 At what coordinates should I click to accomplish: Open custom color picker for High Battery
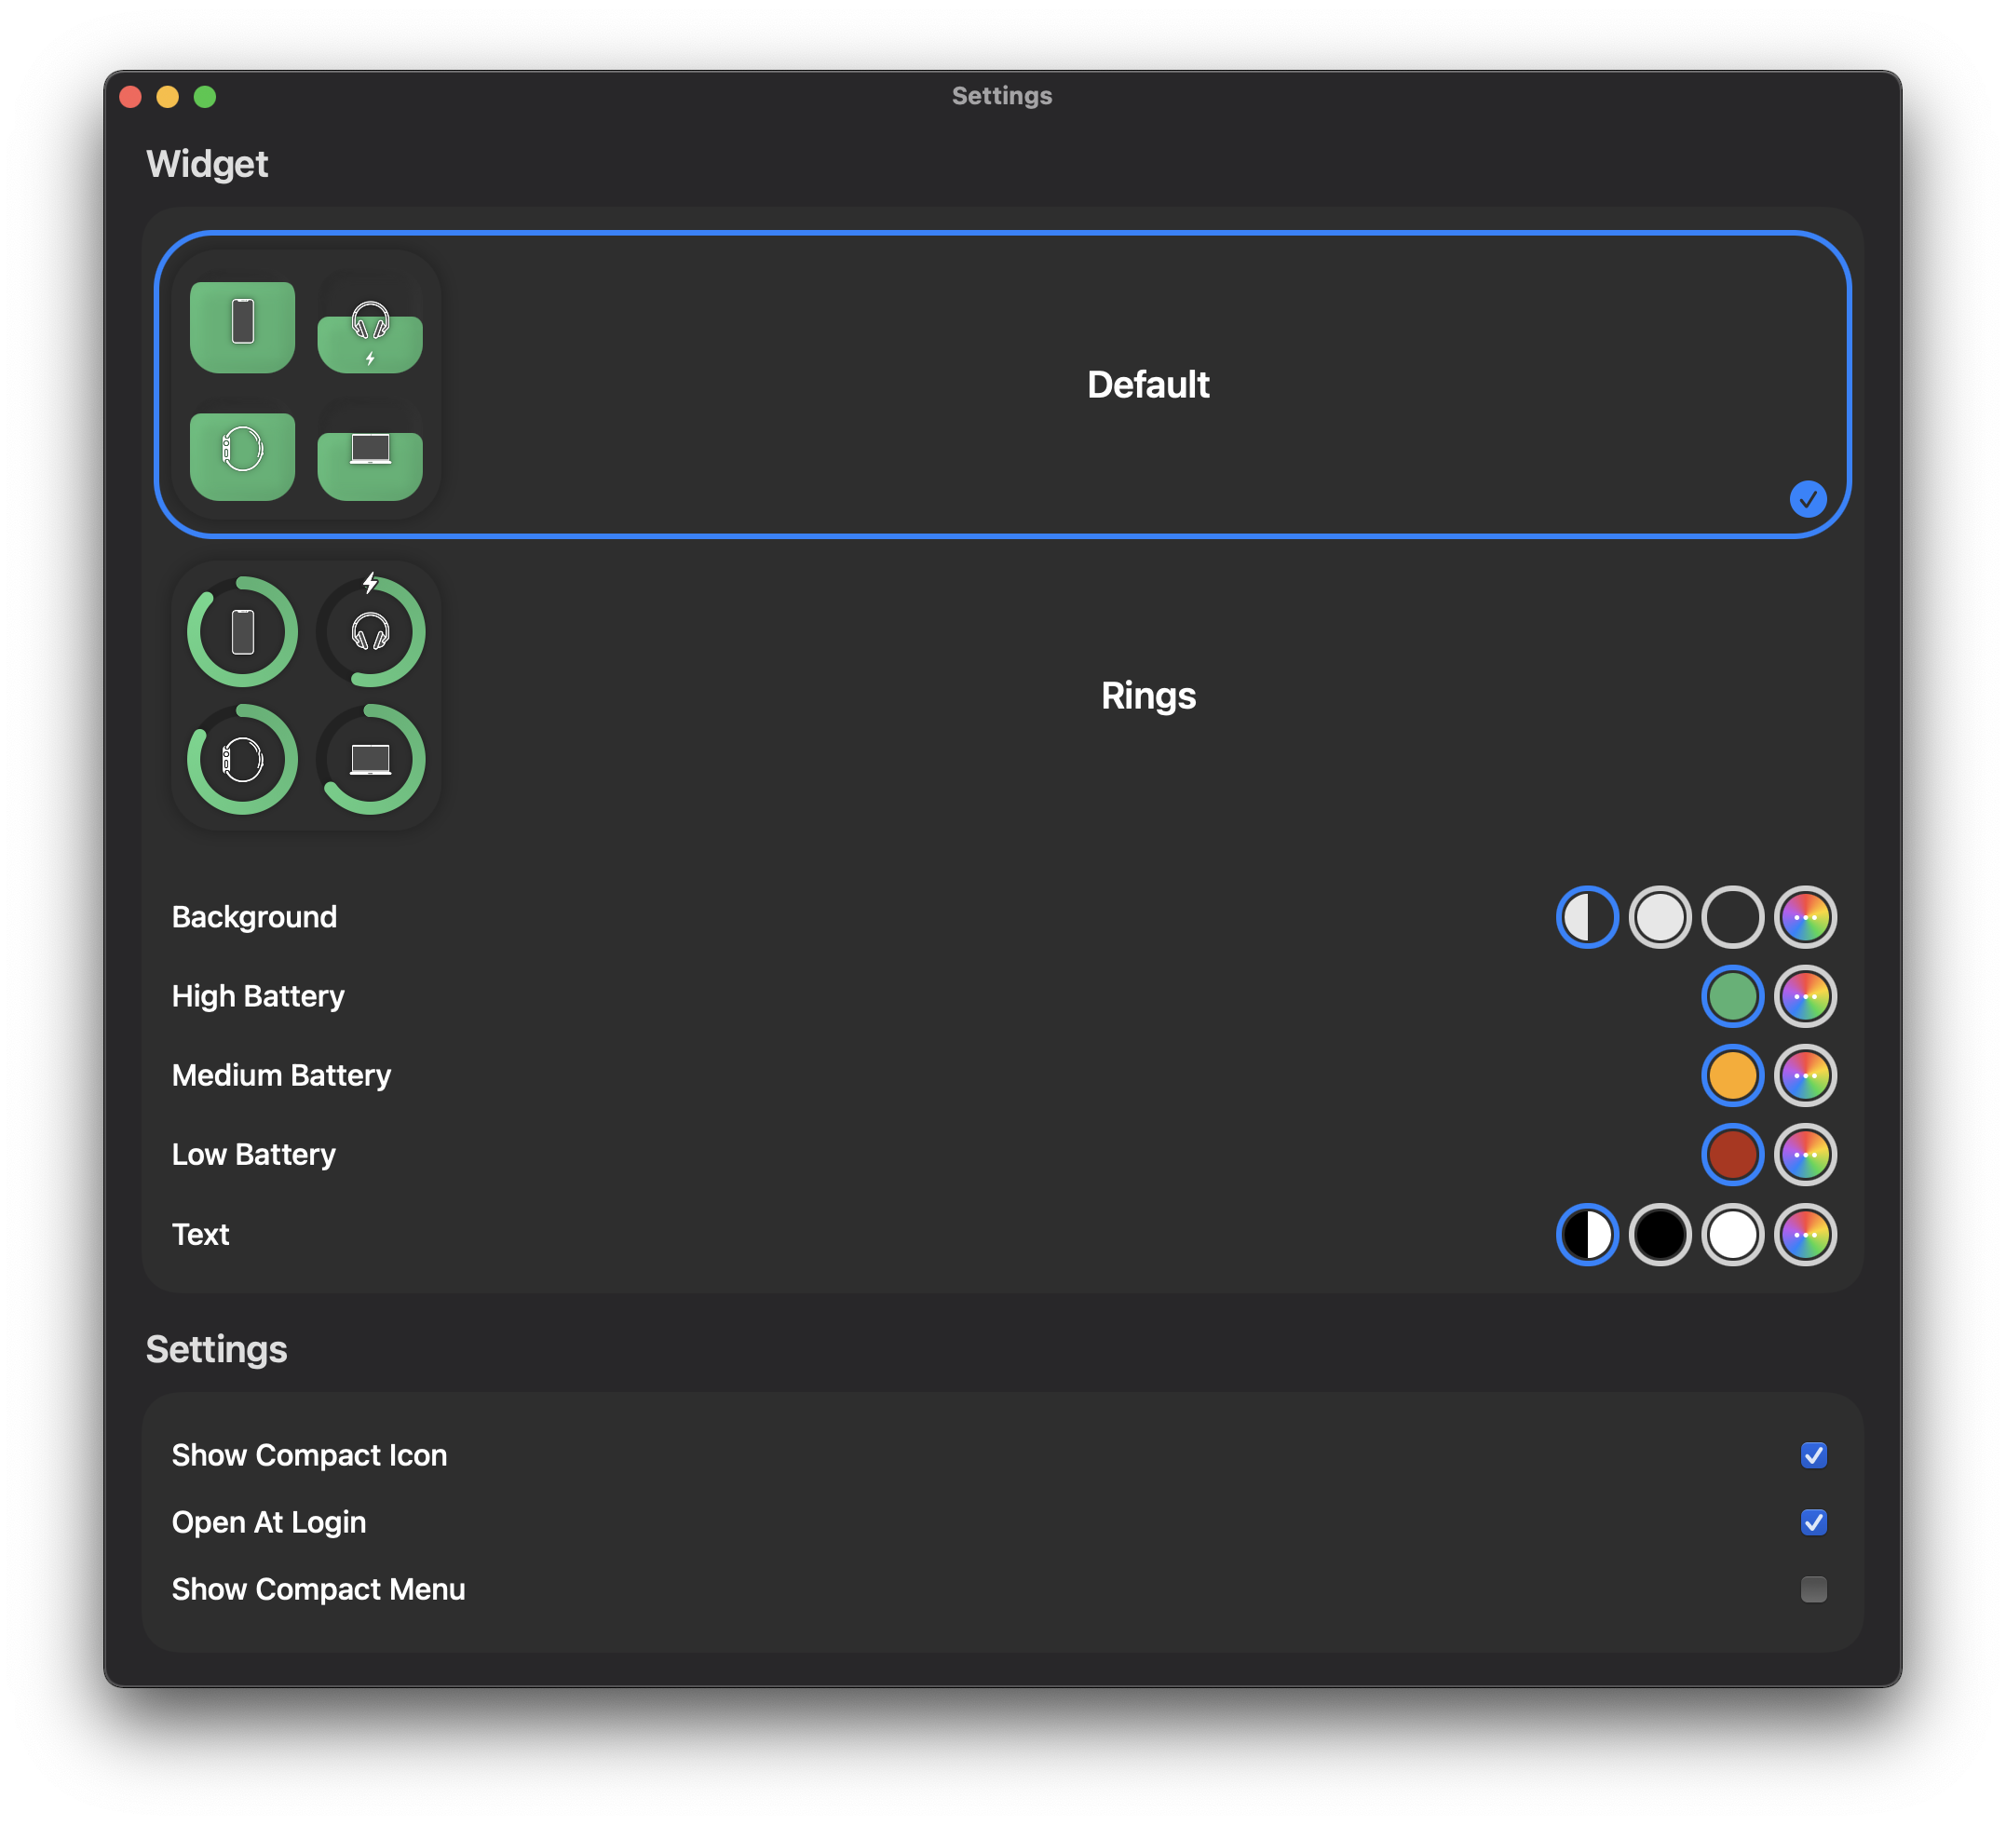point(1805,996)
